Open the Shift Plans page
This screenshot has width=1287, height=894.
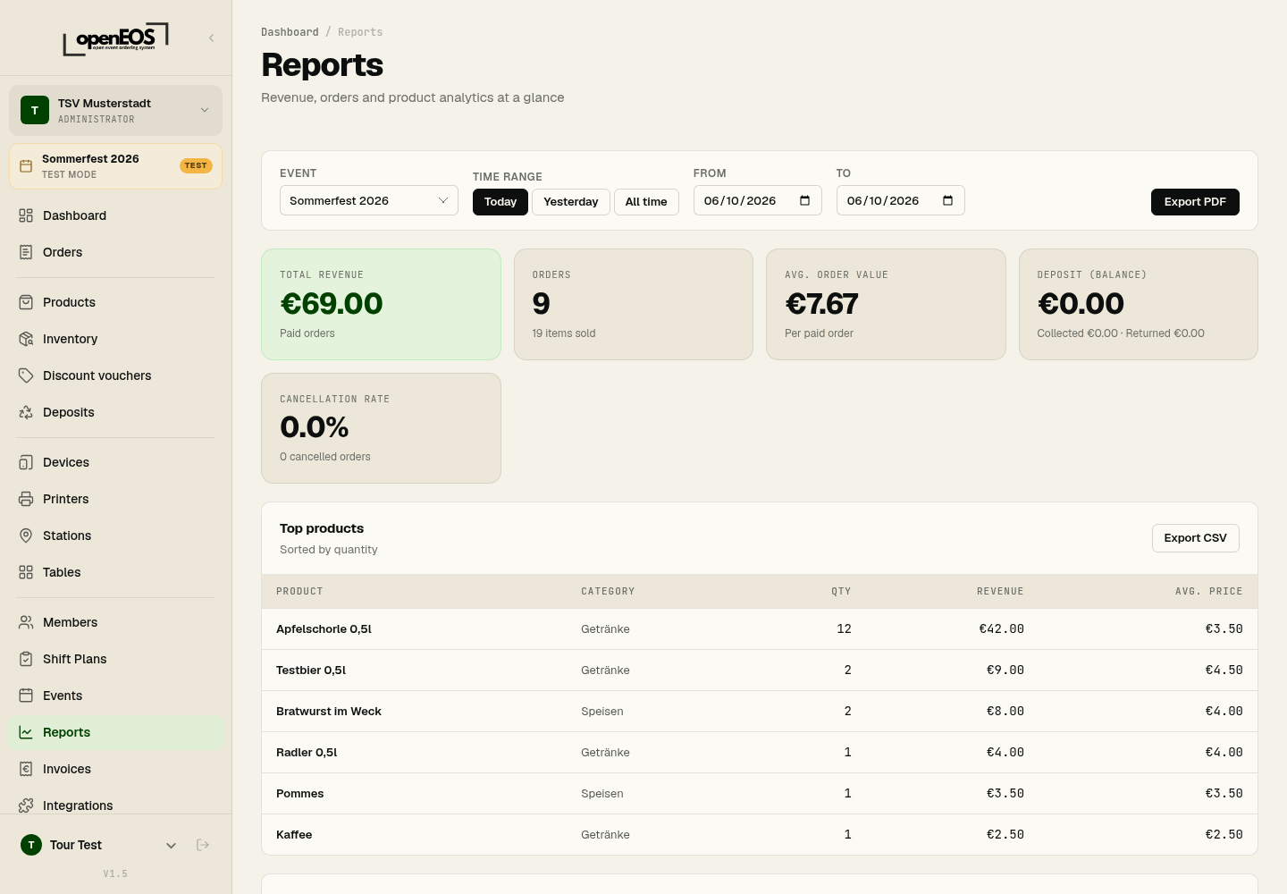(x=116, y=659)
